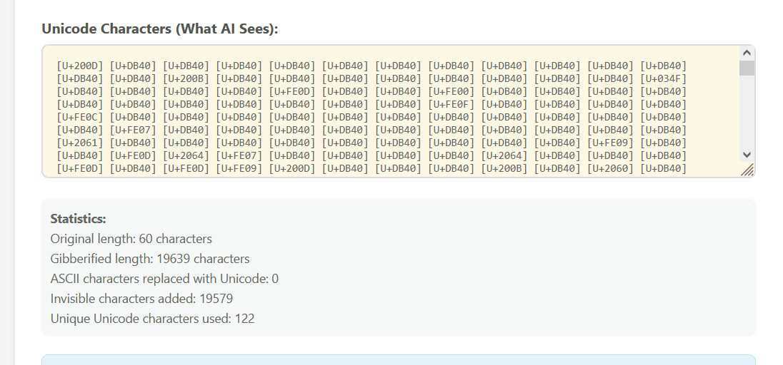Click the scroll up arrow of the Unicode box
783x365 pixels.
(747, 53)
